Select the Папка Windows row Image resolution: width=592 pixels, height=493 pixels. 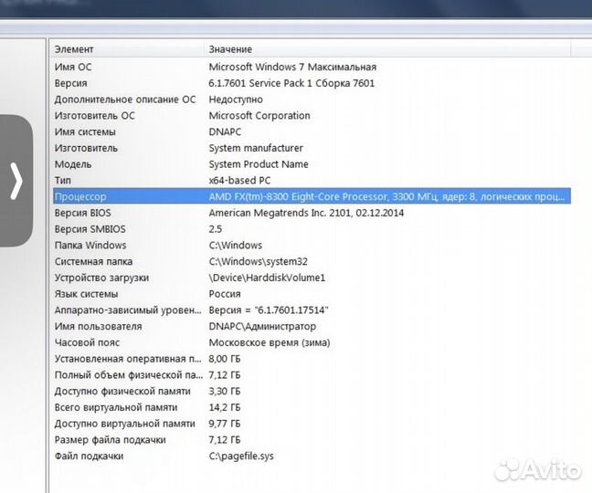click(x=90, y=246)
